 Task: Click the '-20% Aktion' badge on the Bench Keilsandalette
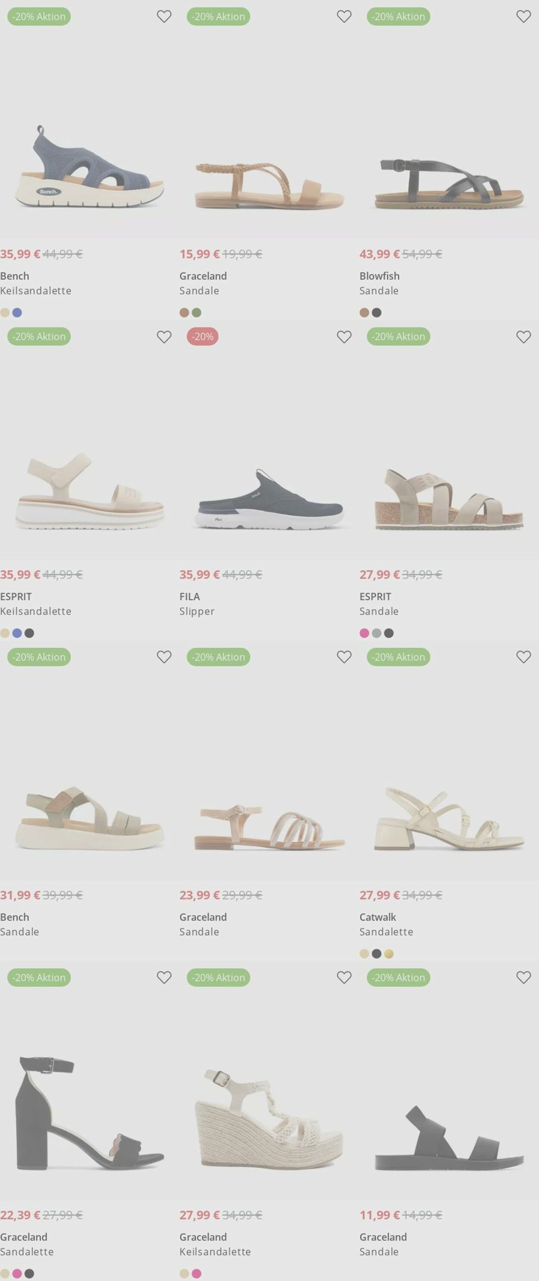(39, 16)
